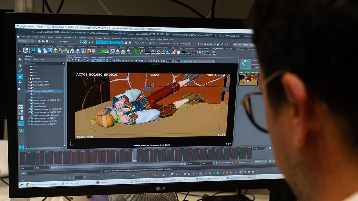Click the Outliner vertical scrollbar
The image size is (358, 201).
[x=65, y=105]
